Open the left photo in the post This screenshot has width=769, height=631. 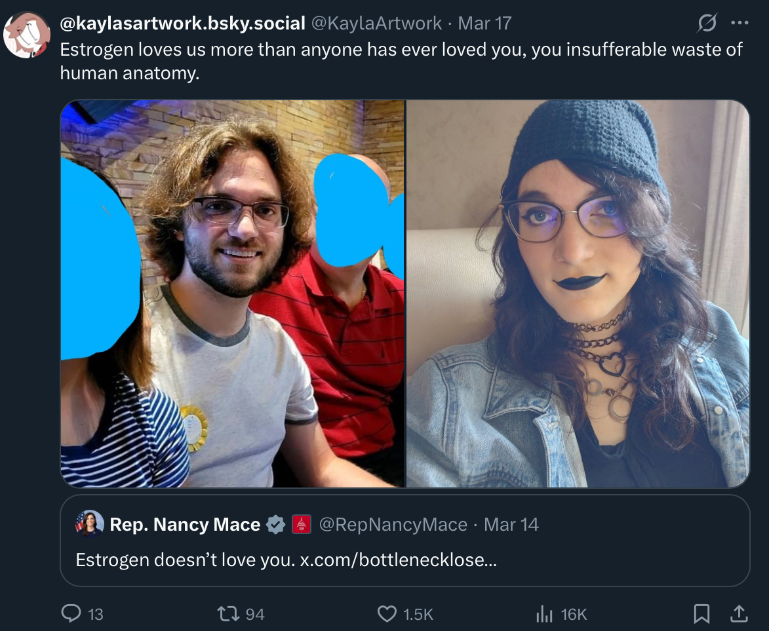(233, 294)
